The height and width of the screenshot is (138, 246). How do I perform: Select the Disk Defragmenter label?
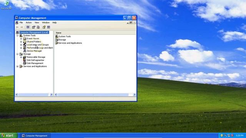[x=35, y=60]
